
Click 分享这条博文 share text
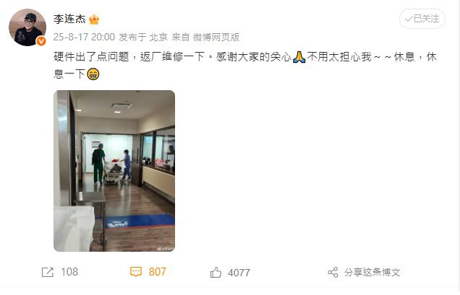[x=372, y=272]
